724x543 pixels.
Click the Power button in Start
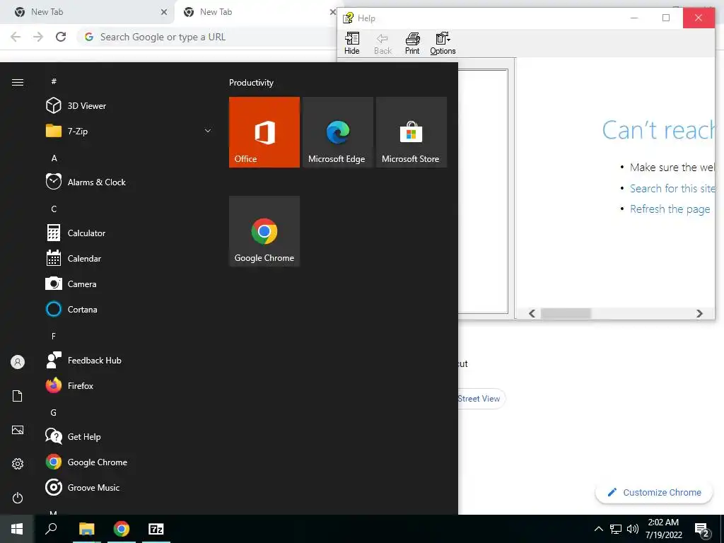18,498
